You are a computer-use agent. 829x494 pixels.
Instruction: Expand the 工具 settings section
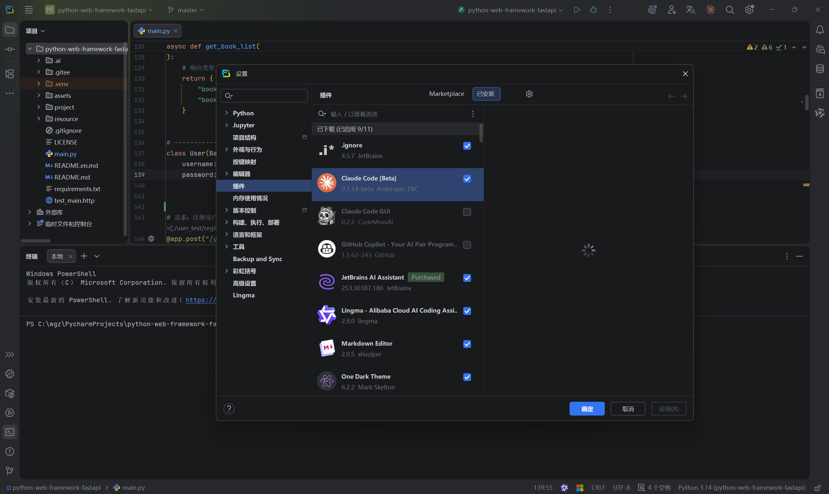coord(227,246)
